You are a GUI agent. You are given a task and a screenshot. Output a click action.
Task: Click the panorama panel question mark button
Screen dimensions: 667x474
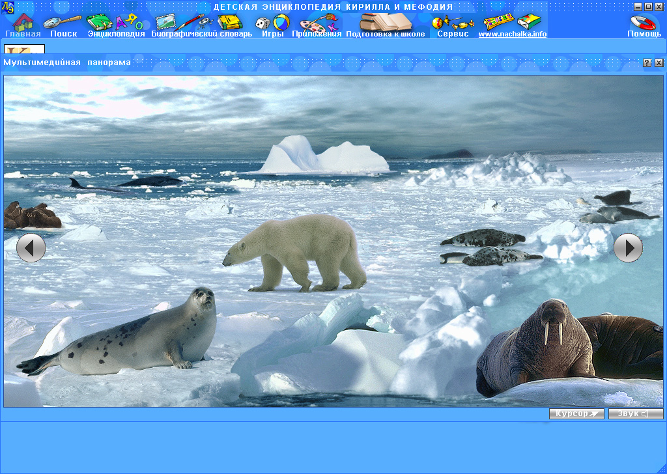pyautogui.click(x=647, y=63)
